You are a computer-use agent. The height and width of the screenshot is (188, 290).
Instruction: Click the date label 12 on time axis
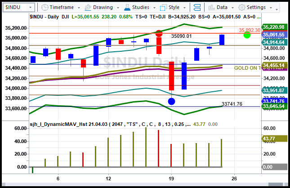point(108,179)
